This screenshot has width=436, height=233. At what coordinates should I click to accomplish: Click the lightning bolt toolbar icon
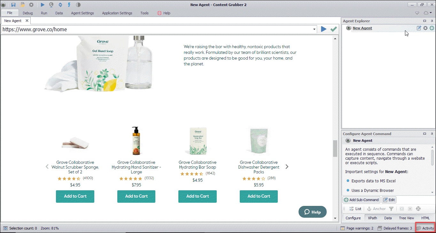(x=69, y=5)
